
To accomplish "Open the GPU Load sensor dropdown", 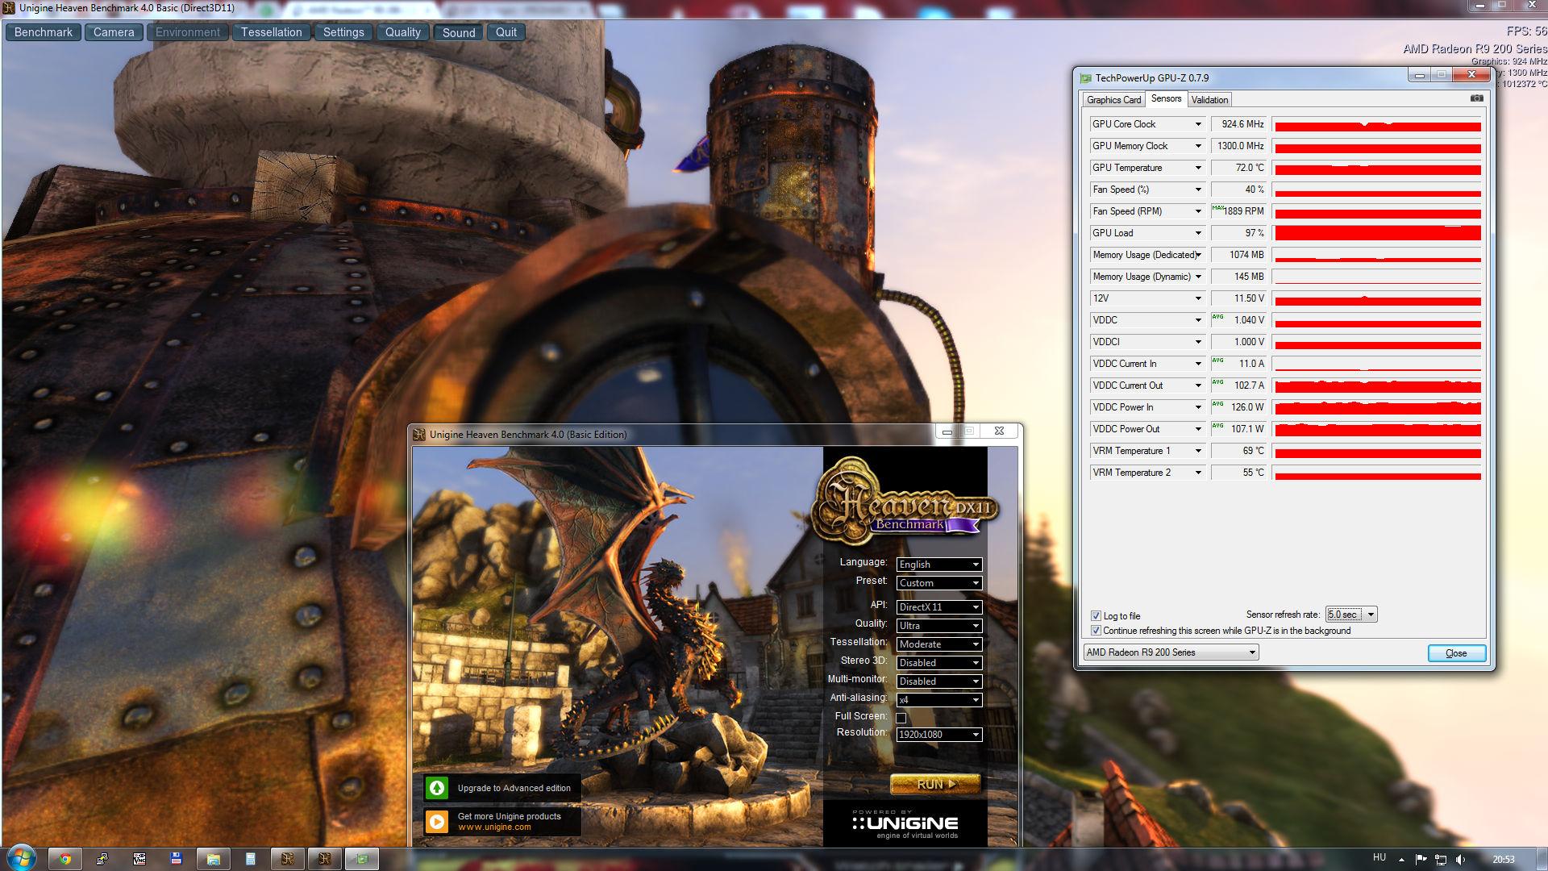I will [1197, 233].
